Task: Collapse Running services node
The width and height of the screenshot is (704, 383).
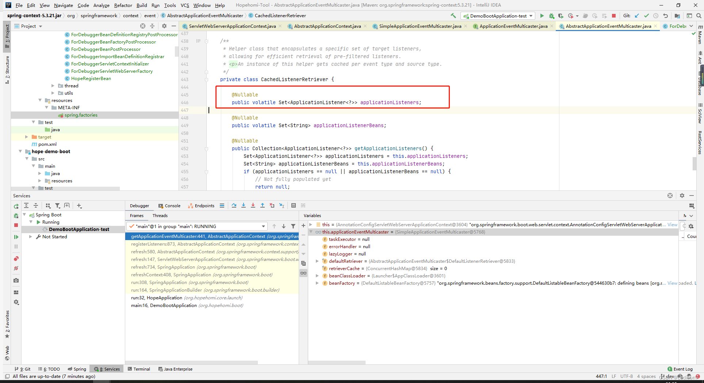Action: (x=31, y=222)
